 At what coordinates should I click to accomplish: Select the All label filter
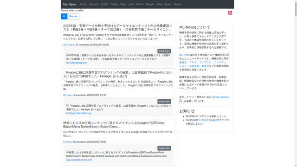pos(64,16)
